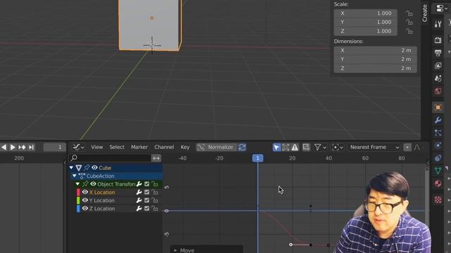The image size is (451, 253).
Task: Open the Scene properties tab
Action: click(438, 78)
